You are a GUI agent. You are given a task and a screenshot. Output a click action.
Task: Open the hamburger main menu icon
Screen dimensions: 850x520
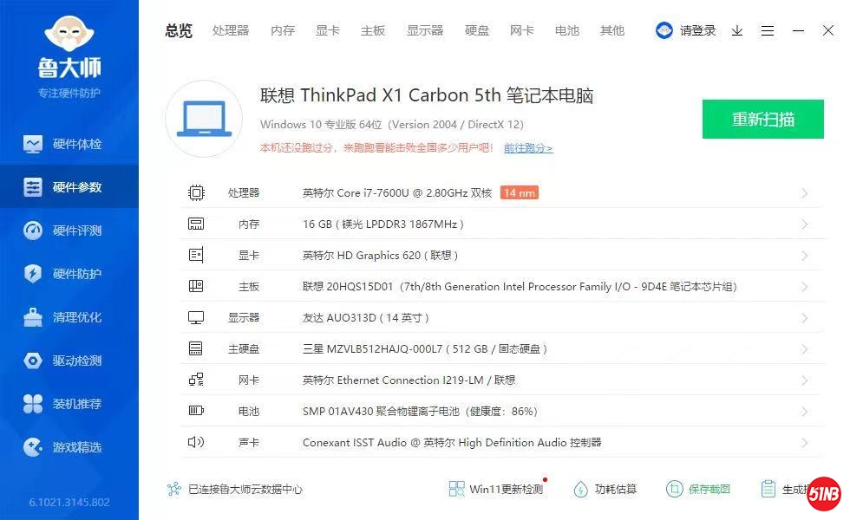point(768,30)
